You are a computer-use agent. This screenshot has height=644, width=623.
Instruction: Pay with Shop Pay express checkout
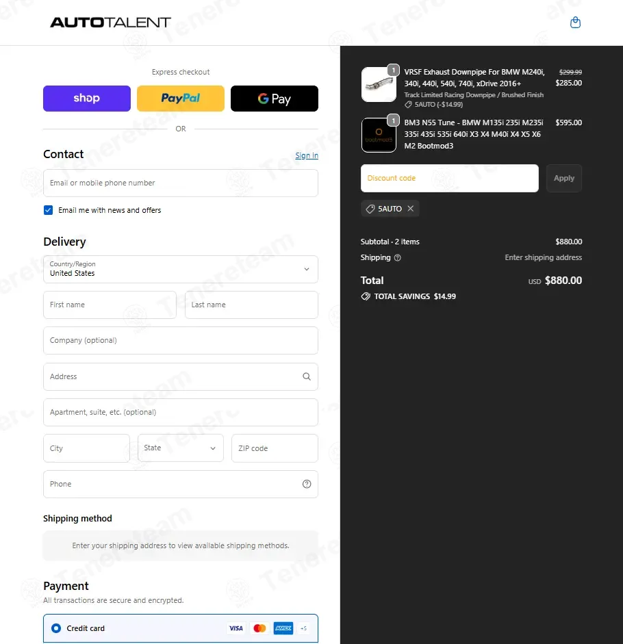87,99
